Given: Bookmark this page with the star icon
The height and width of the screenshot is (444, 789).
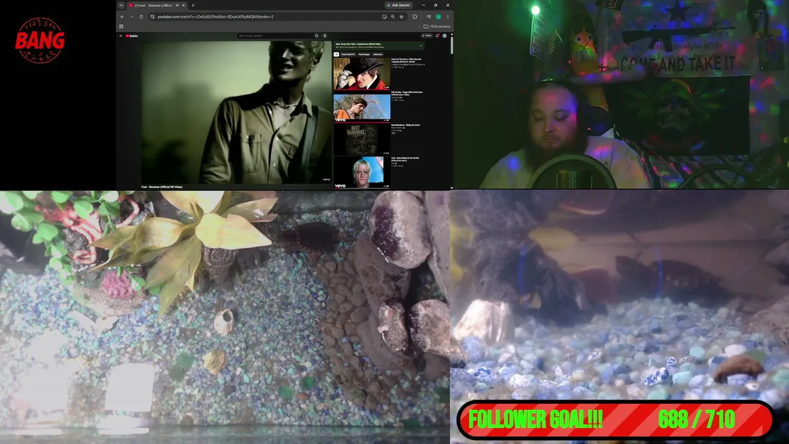Looking at the screenshot, I should pos(401,17).
